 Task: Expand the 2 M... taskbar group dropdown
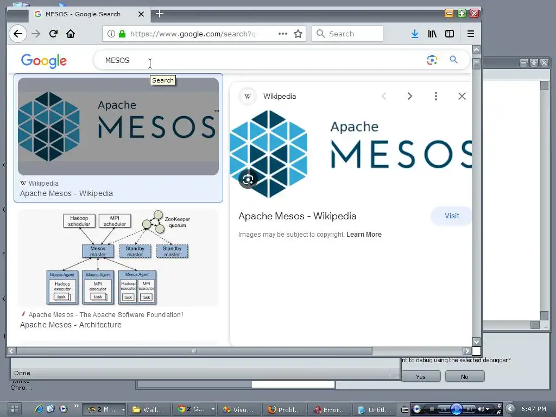pos(123,409)
